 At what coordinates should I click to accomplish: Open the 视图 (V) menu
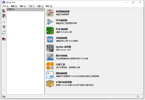click(x=23, y=6)
